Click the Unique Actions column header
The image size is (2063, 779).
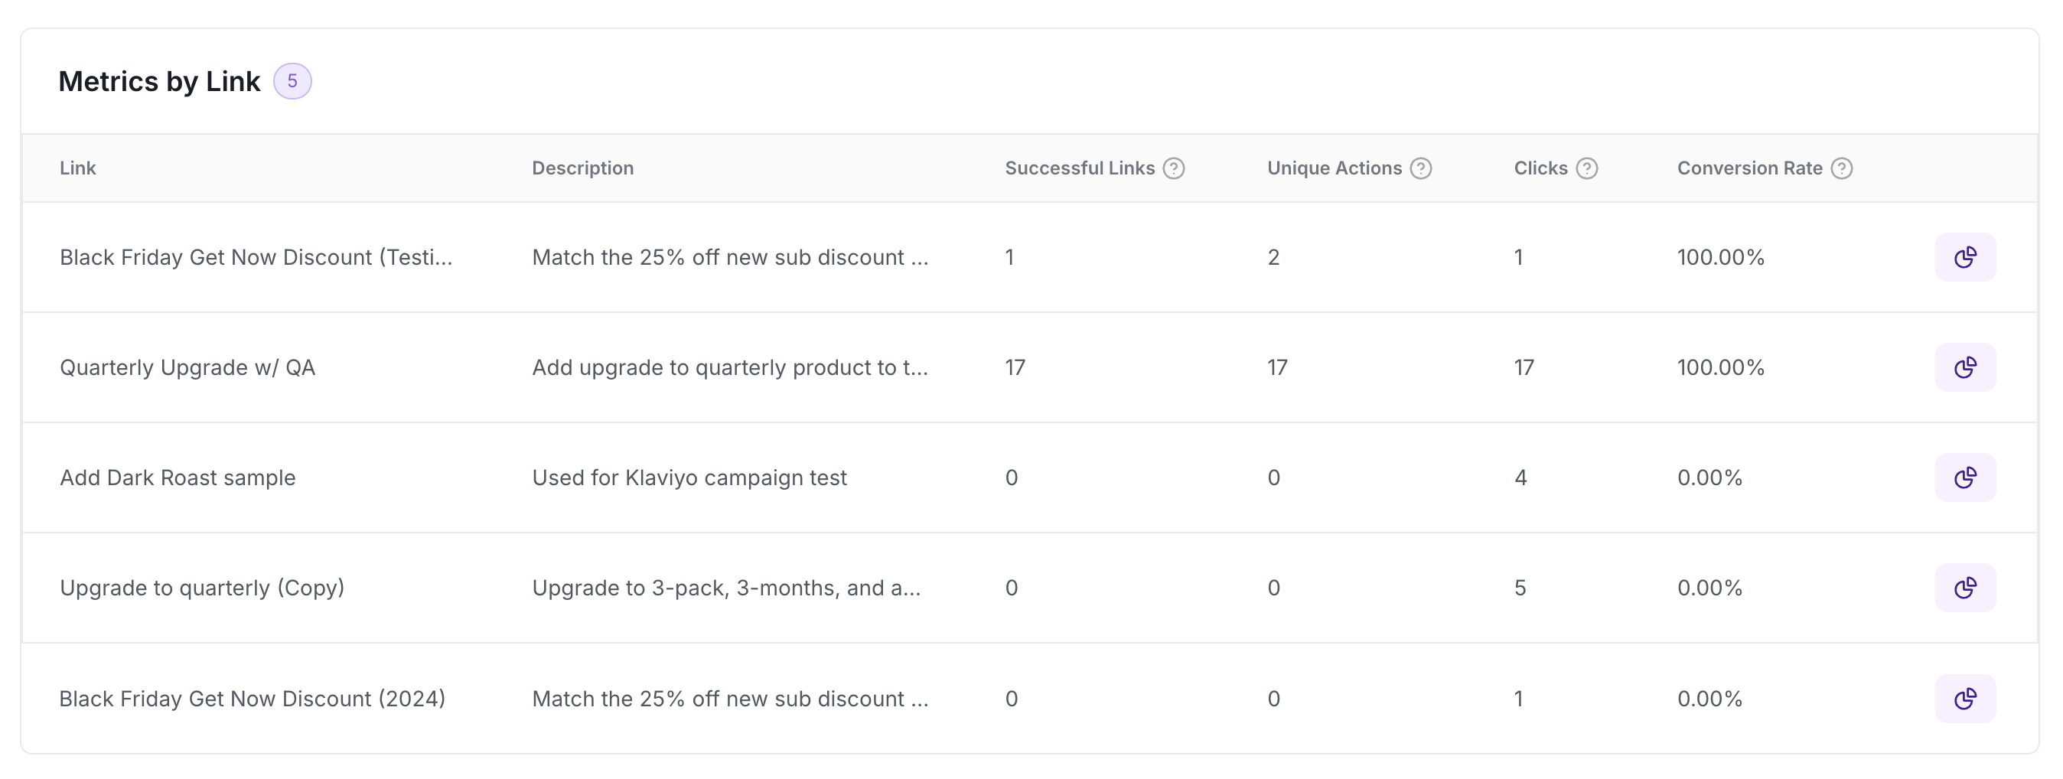(x=1335, y=168)
